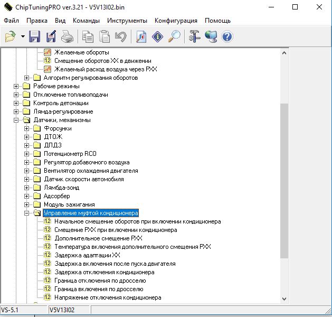332x317 pixels.
Task: Expand the Форсунки folder
Action: pos(27,128)
